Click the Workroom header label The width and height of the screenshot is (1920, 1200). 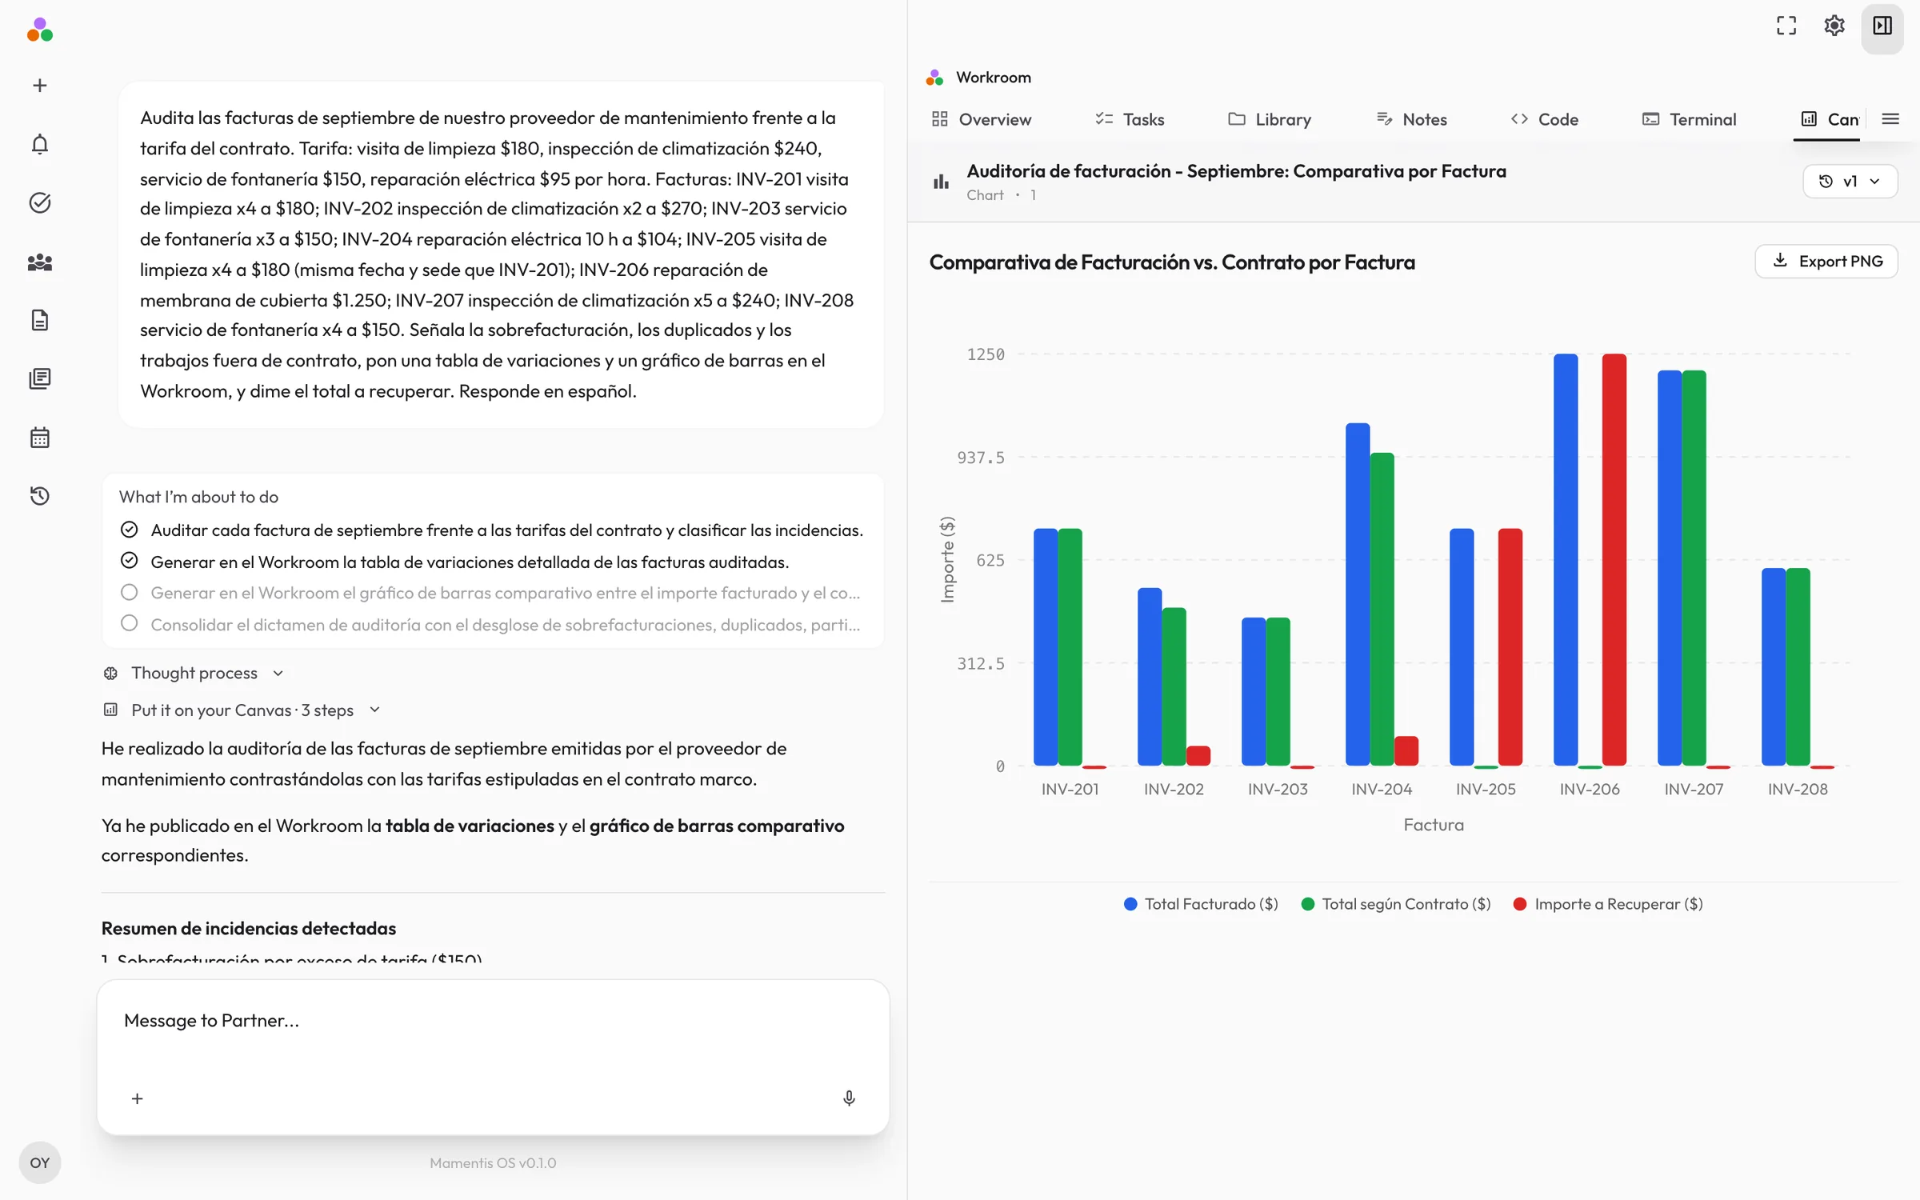pos(994,78)
